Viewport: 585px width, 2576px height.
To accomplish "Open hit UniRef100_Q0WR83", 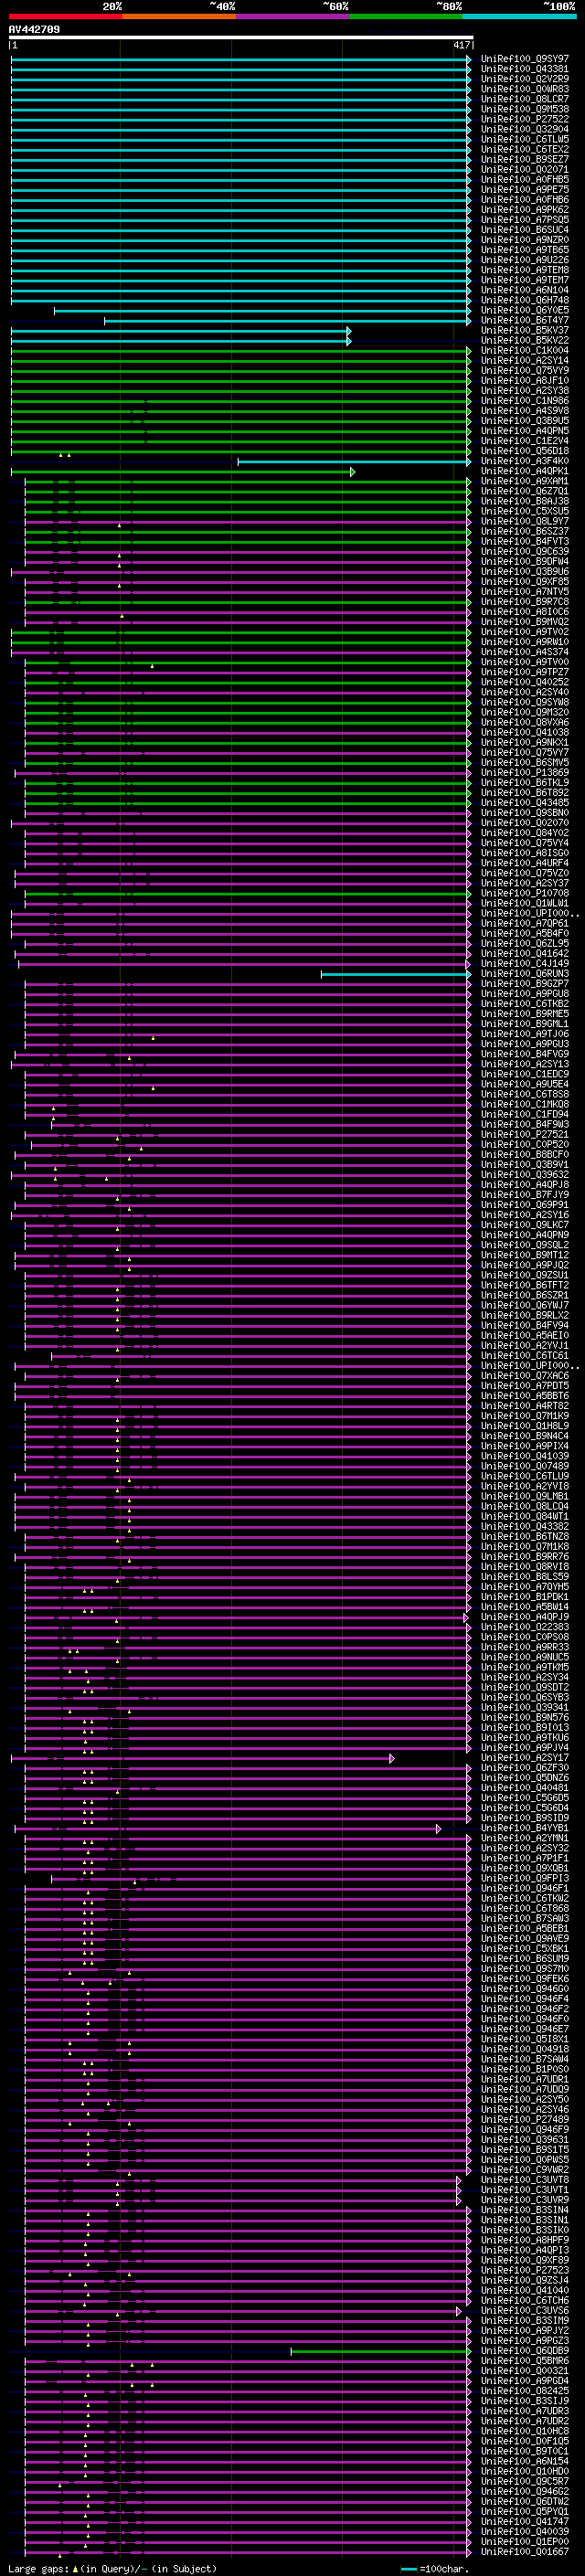I will click(524, 89).
